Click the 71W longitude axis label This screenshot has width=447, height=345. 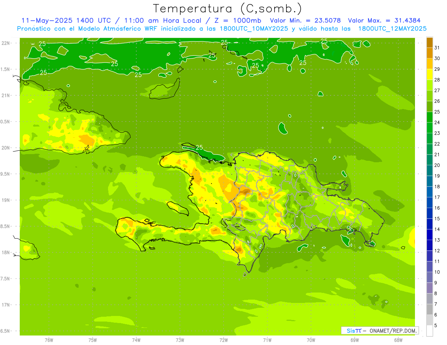(x=267, y=340)
